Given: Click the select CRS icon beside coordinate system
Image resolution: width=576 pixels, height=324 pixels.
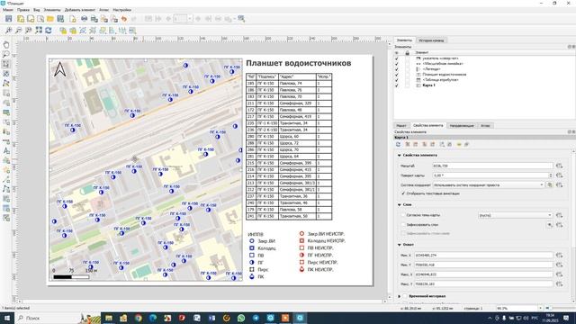Looking at the screenshot, I should (x=550, y=185).
